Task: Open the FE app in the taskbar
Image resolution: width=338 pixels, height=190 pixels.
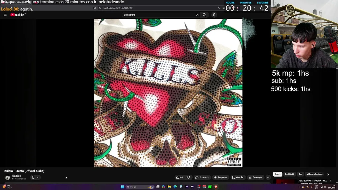Action: point(187,187)
